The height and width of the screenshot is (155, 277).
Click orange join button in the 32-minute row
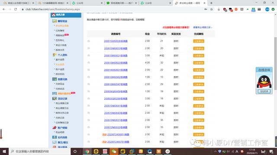pos(199,63)
